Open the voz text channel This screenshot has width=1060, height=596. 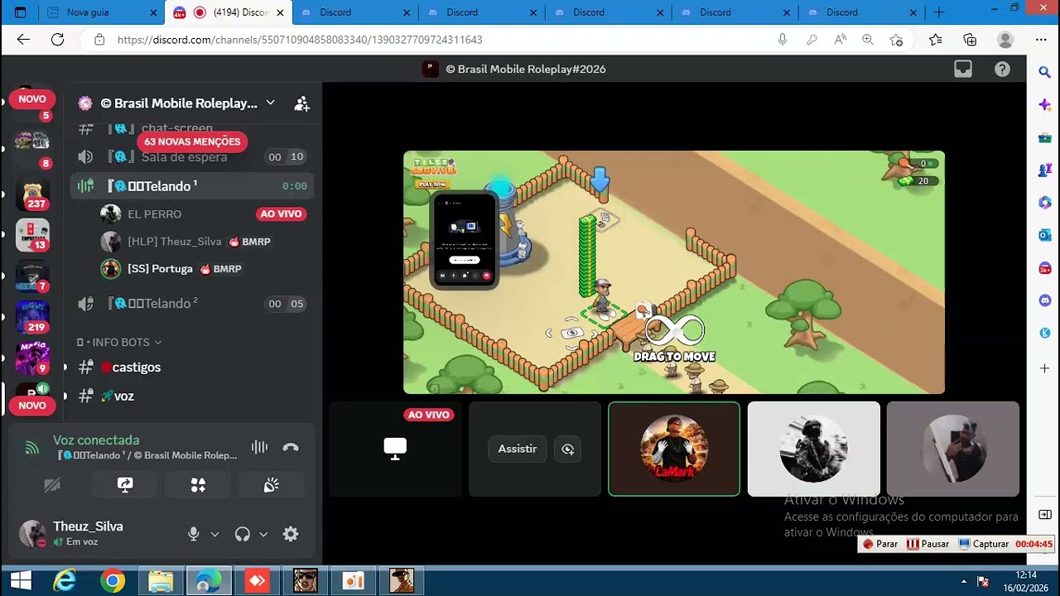[191, 397]
